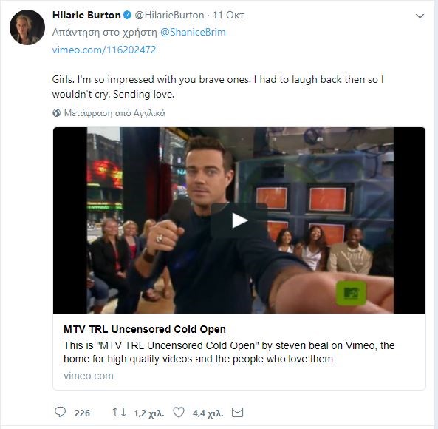Viewport: 438px width, 429px height.
Task: Click the reply speech bubble icon
Action: click(x=60, y=412)
